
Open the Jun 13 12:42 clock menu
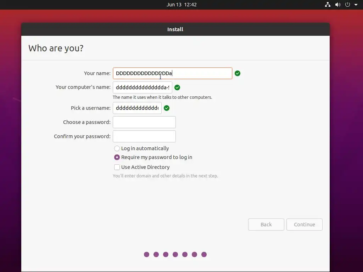[181, 5]
